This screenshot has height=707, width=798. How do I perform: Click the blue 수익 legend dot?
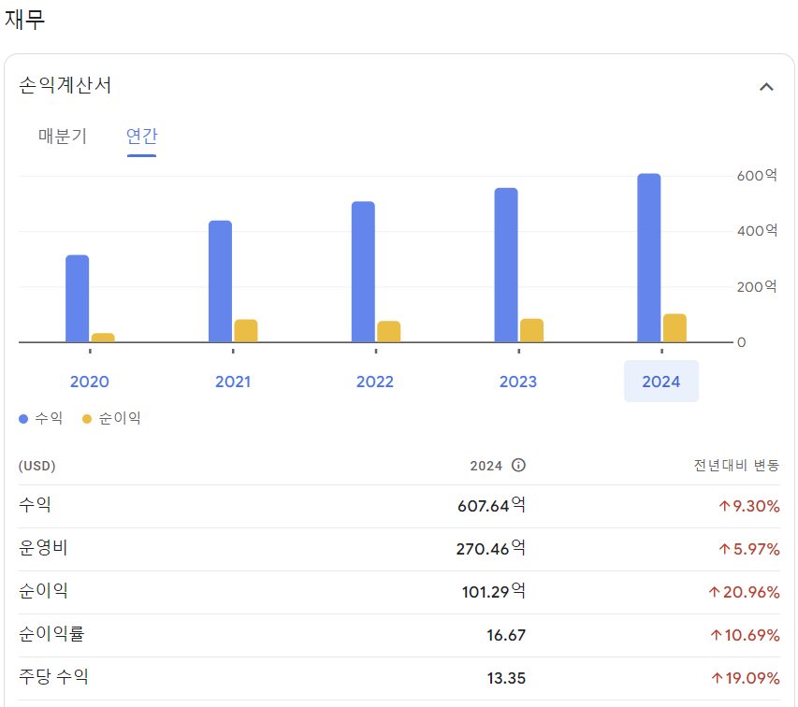(x=22, y=419)
